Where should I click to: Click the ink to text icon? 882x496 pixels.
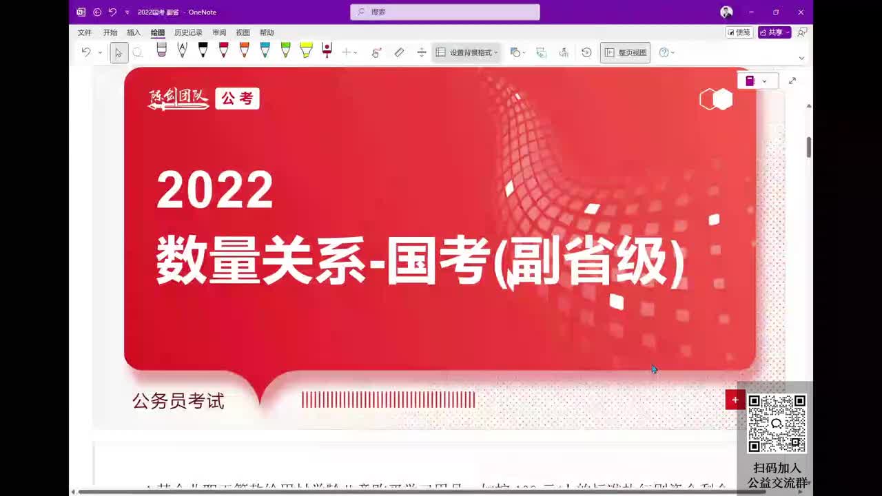(542, 52)
